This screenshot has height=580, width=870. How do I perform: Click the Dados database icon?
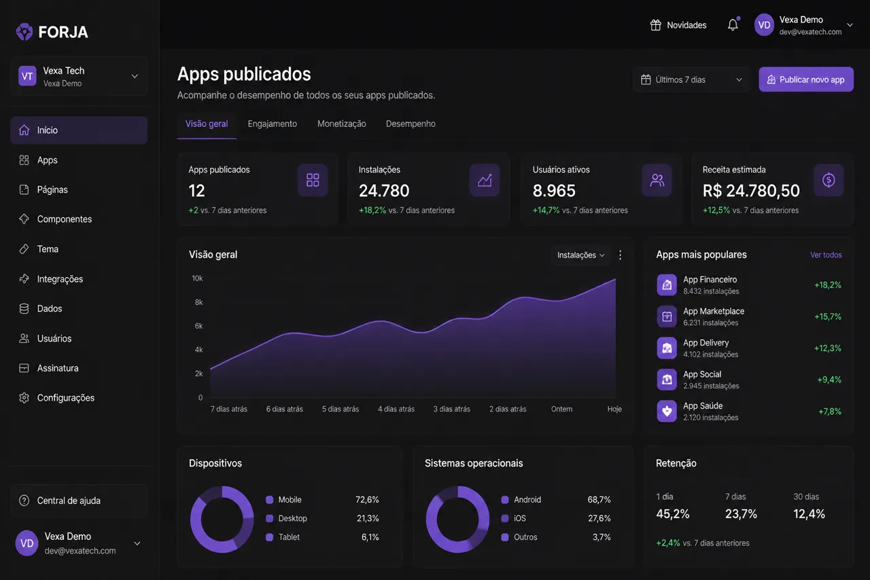[x=24, y=308]
